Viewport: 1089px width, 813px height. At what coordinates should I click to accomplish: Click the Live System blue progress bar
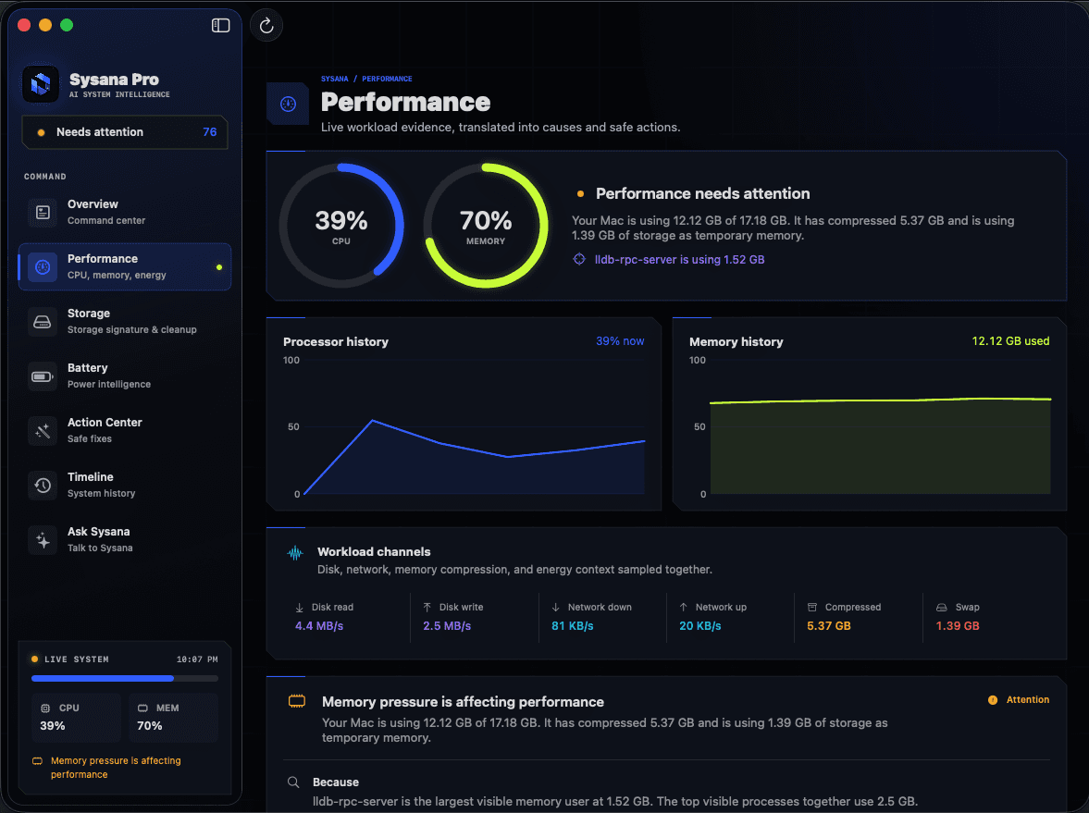coord(125,678)
